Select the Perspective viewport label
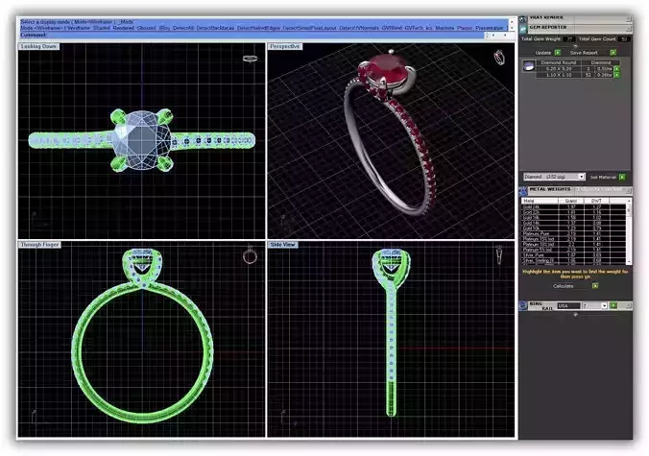649x456 pixels. 285,46
